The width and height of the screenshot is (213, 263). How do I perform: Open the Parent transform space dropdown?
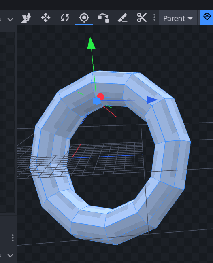pos(178,18)
